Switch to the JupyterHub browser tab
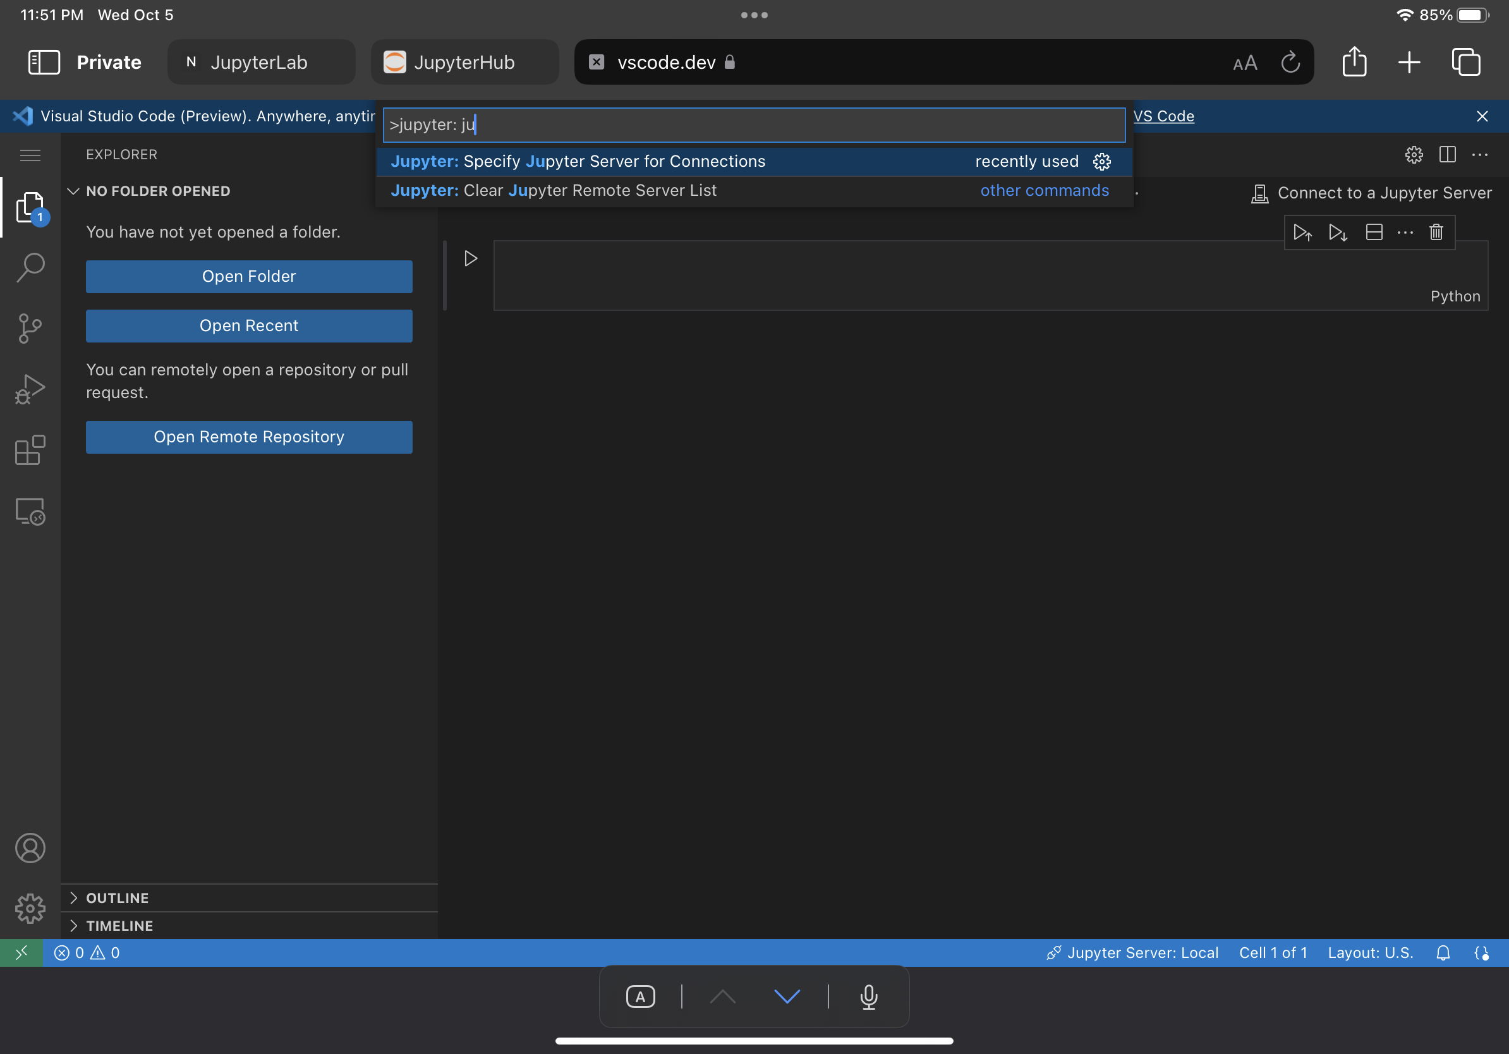 (464, 63)
